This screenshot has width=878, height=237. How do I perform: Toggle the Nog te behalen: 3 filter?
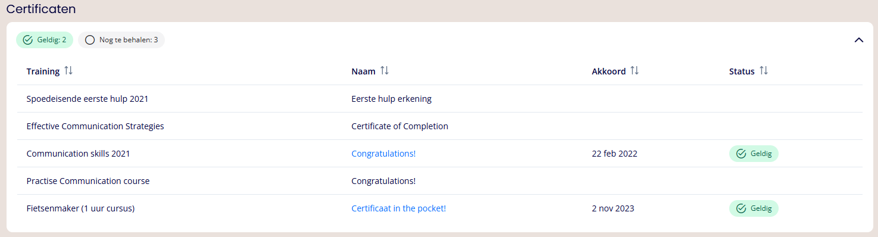point(121,40)
